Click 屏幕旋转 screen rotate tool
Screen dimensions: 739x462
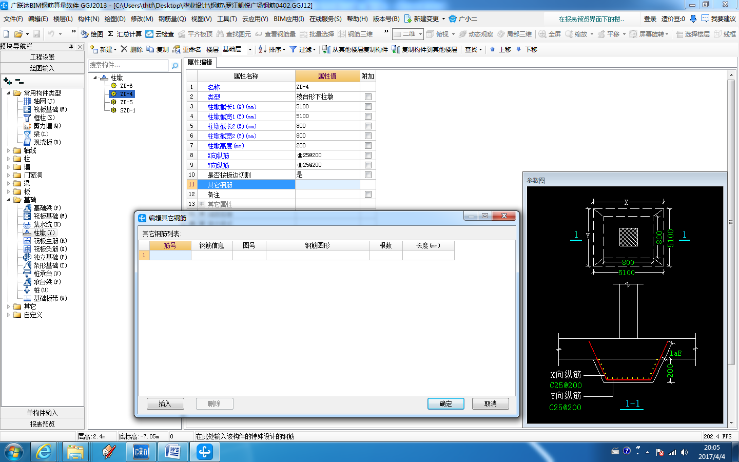click(649, 34)
